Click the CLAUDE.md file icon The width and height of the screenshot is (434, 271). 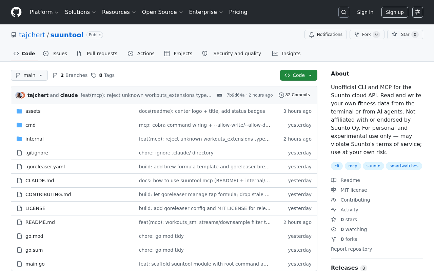pyautogui.click(x=19, y=181)
